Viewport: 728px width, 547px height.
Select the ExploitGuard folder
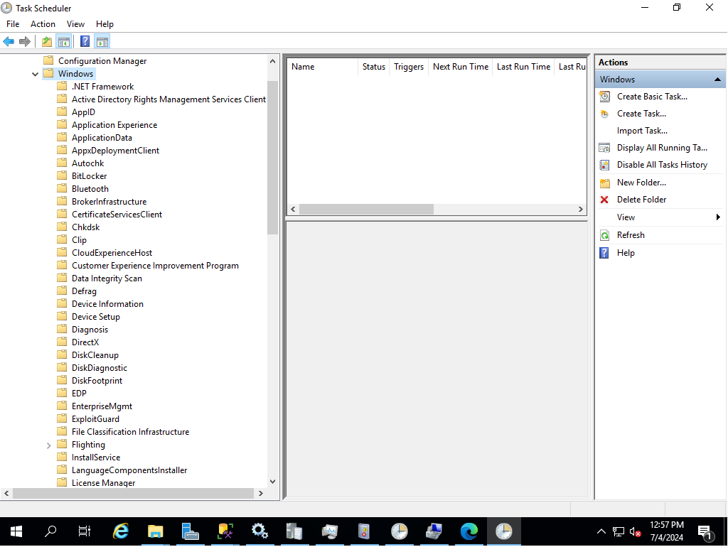click(95, 419)
